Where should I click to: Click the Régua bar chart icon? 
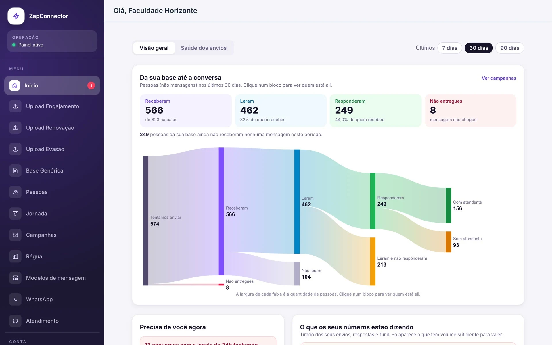pos(15,256)
